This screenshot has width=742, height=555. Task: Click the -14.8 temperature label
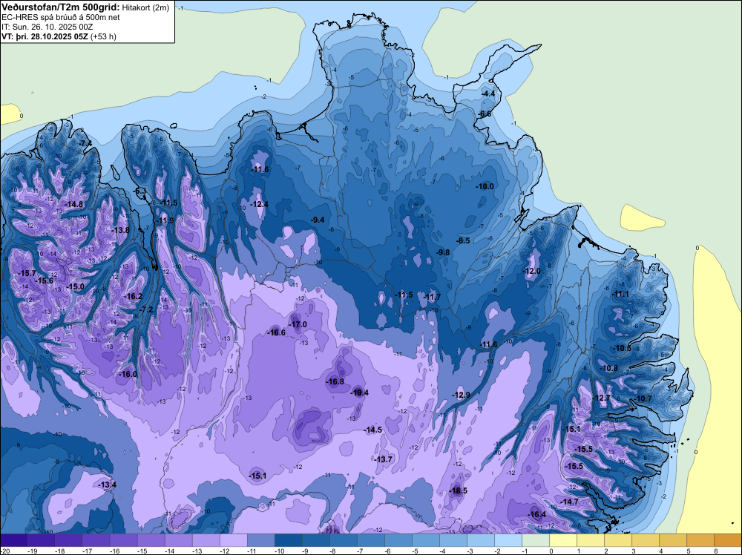tap(73, 204)
